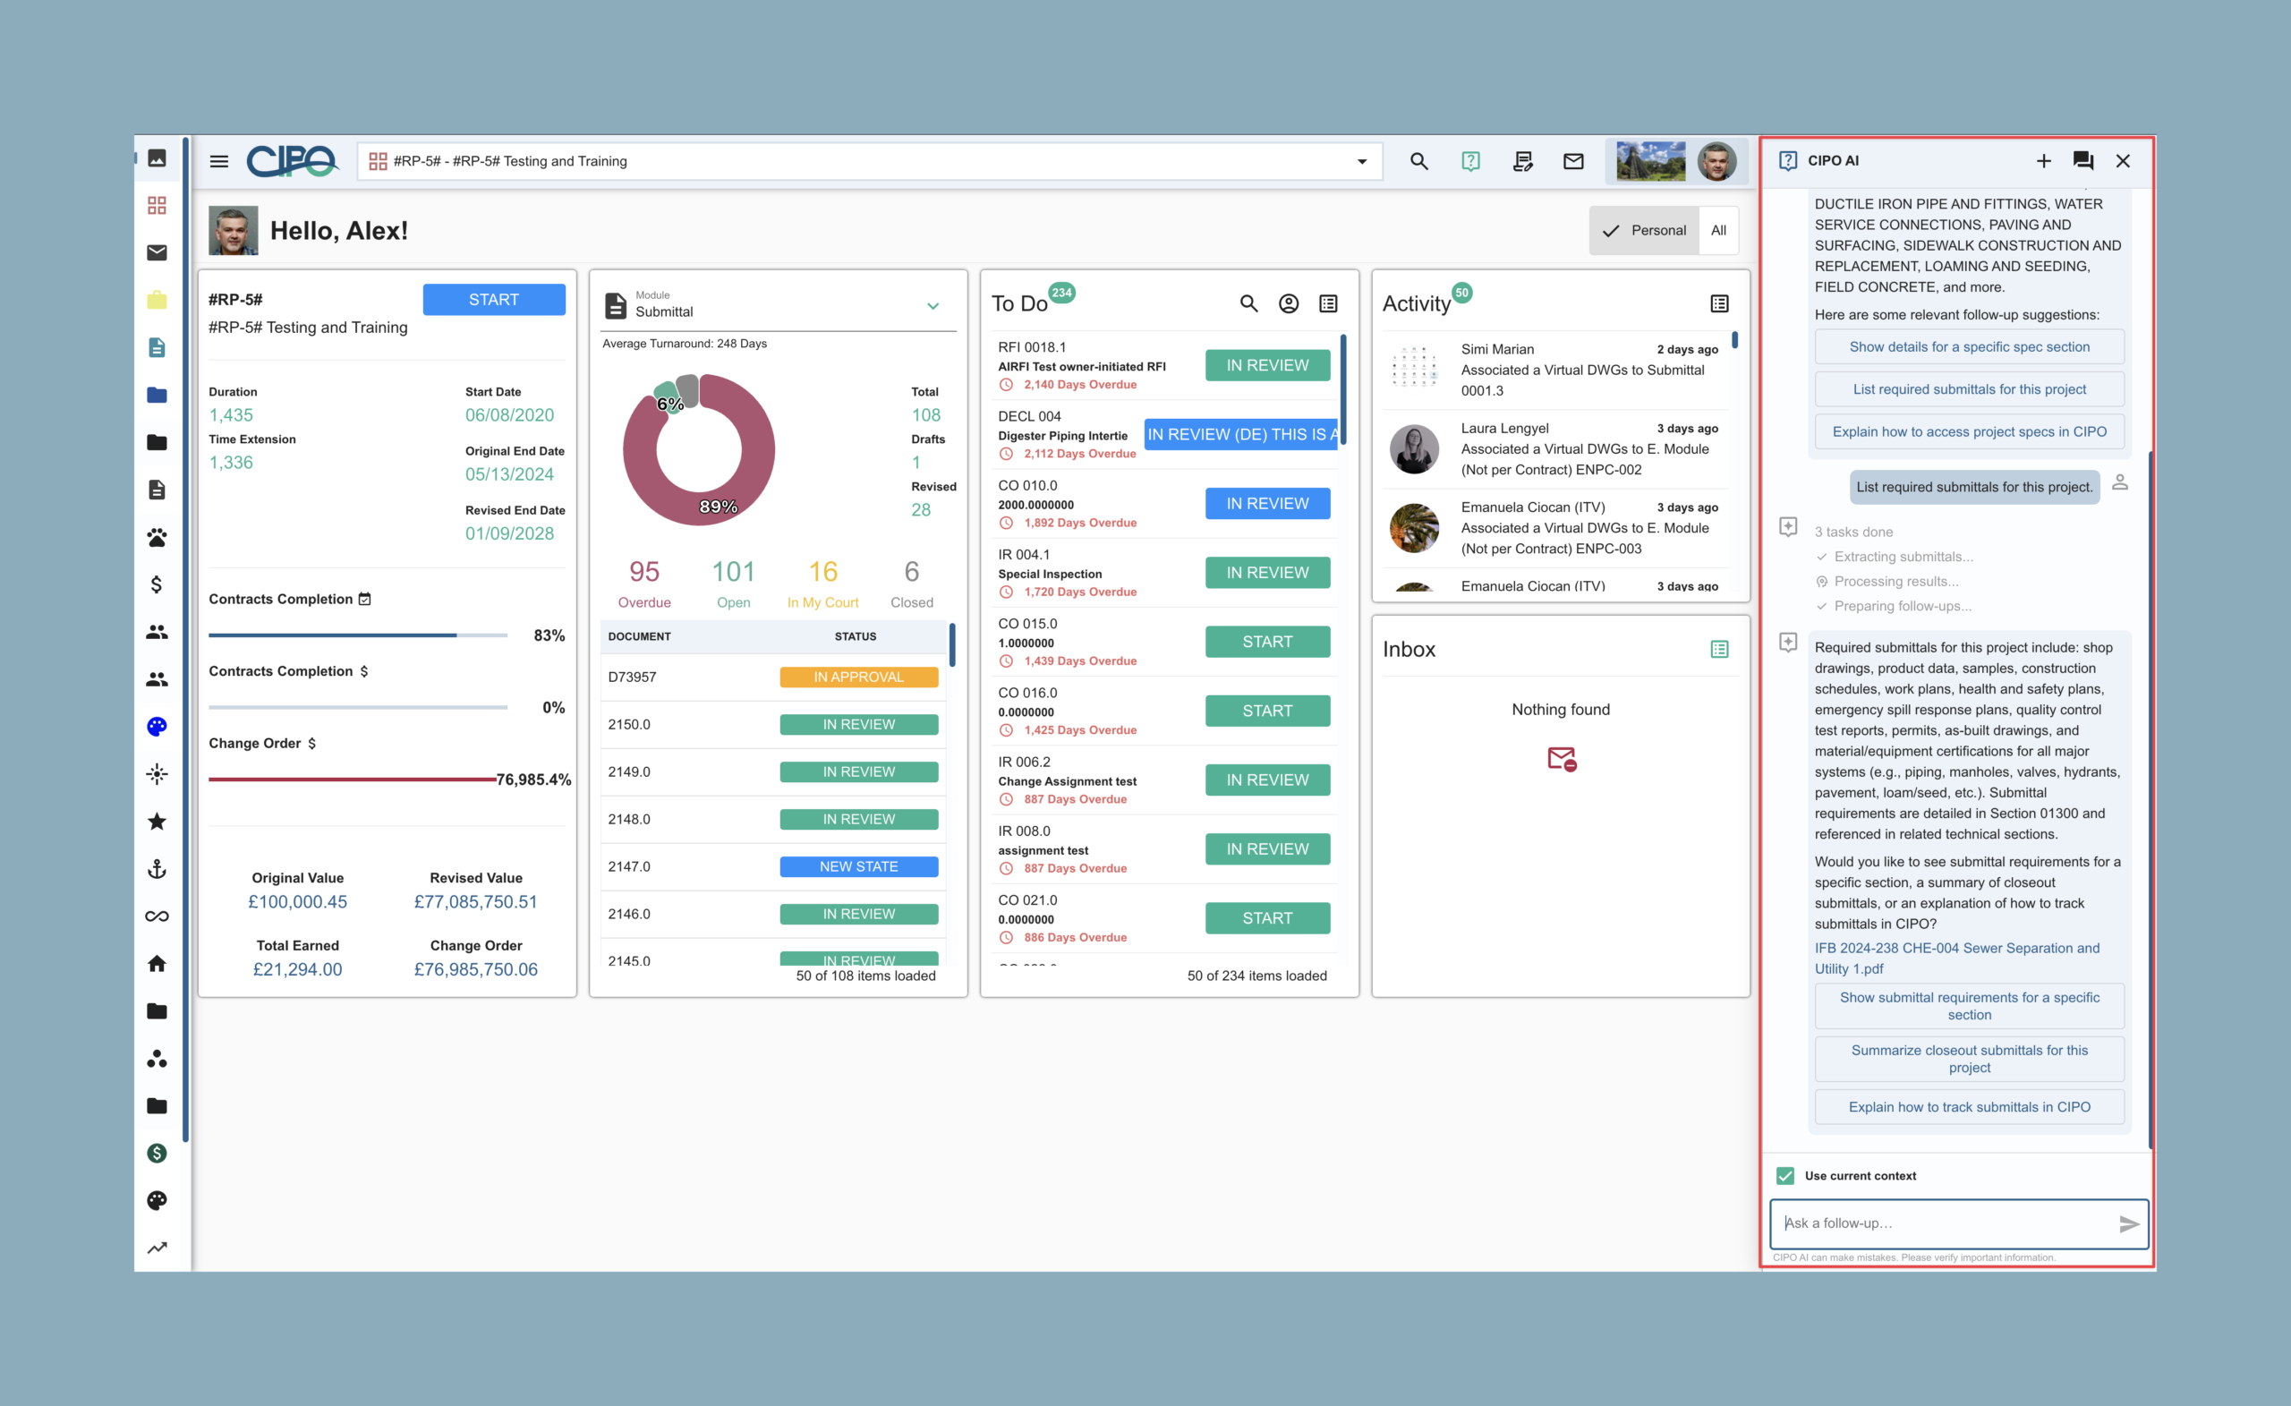Open the CIPO AI help icon in the toolbar
Screen dimensions: 2291x1406
tap(1470, 161)
